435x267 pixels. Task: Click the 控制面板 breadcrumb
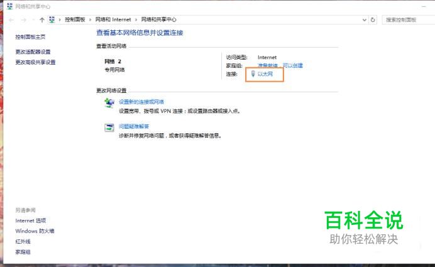(75, 19)
